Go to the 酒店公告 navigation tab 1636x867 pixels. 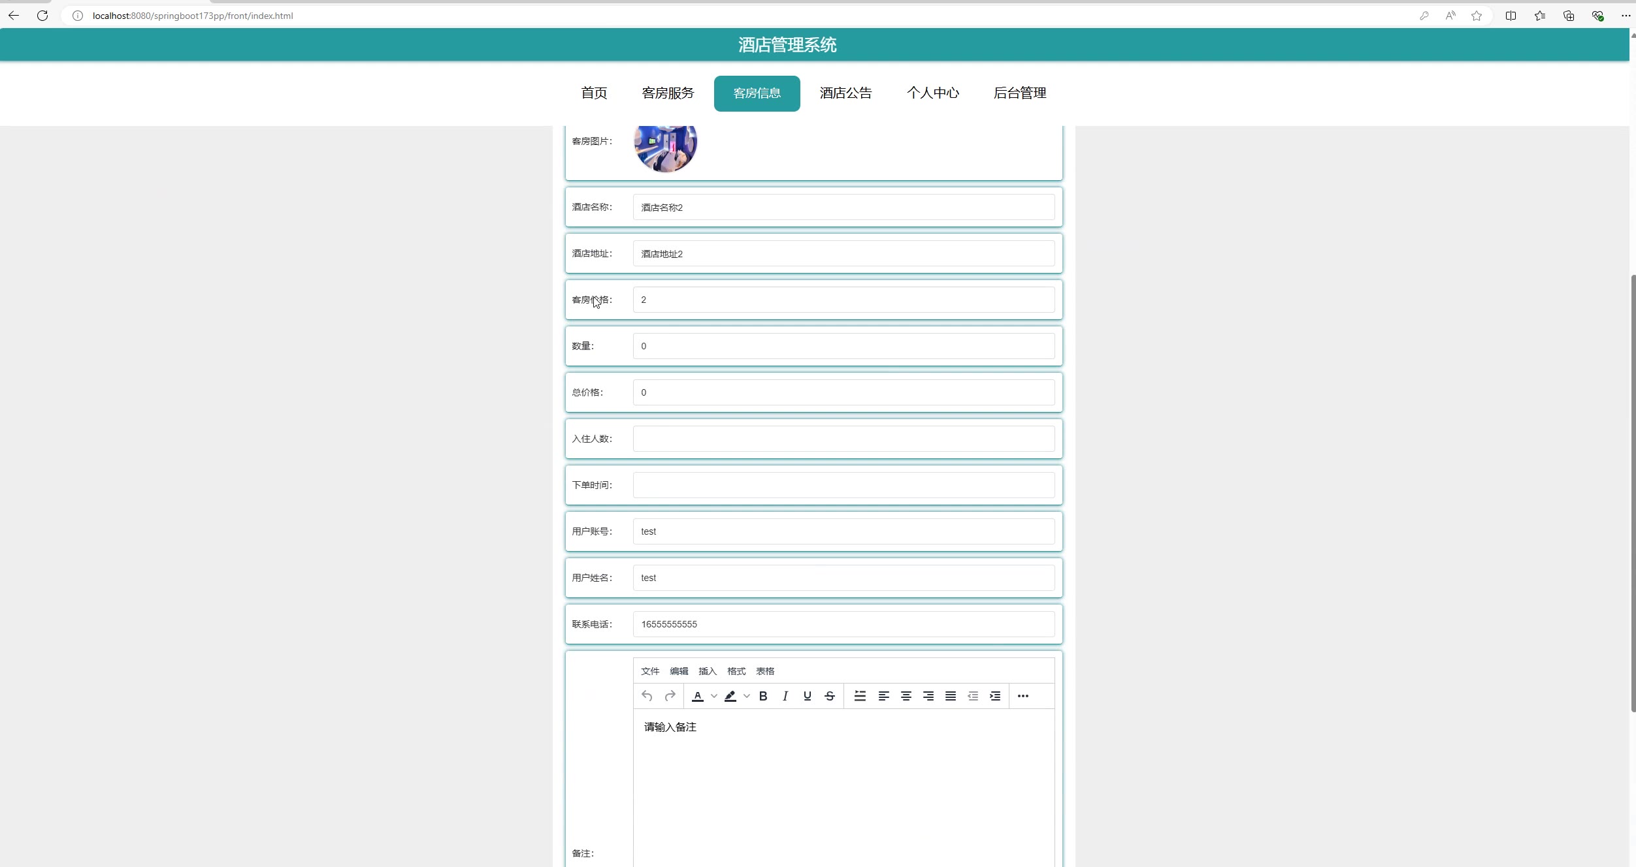click(x=845, y=93)
